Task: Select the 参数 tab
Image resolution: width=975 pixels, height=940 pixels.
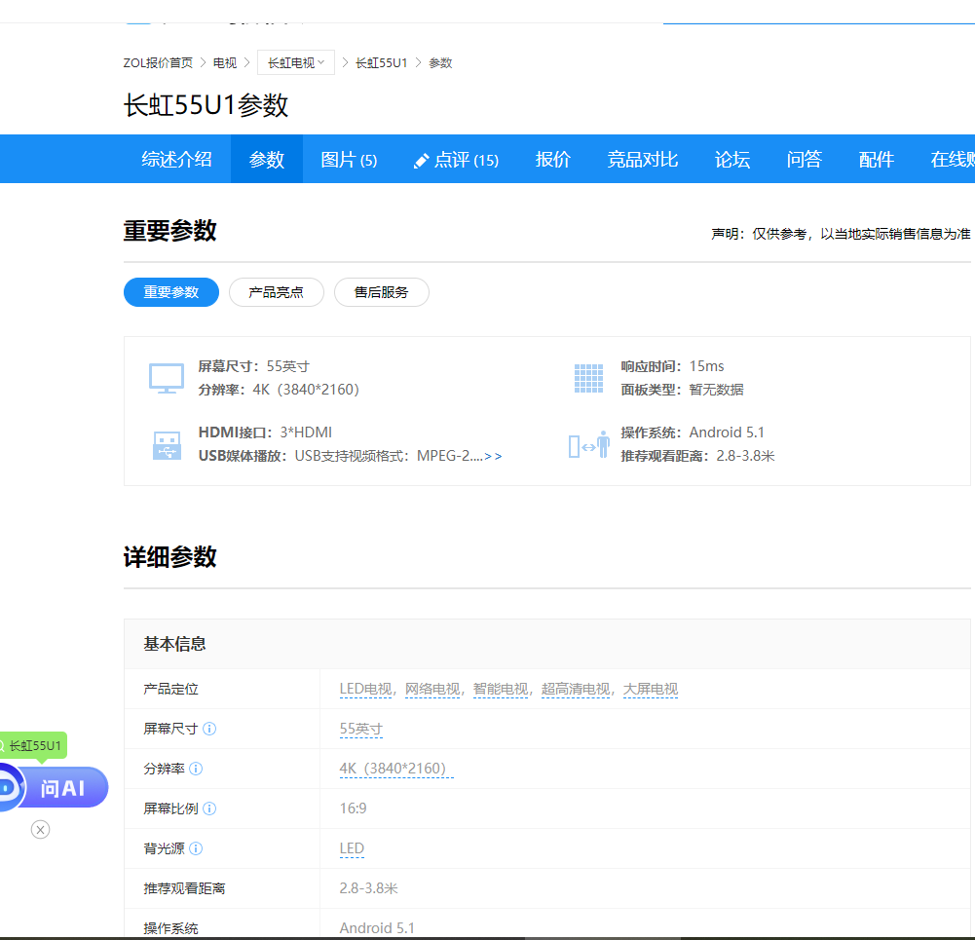Action: 267,159
